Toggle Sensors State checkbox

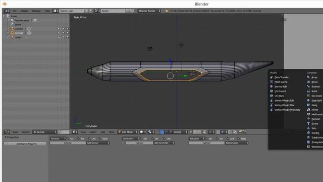tap(100, 139)
